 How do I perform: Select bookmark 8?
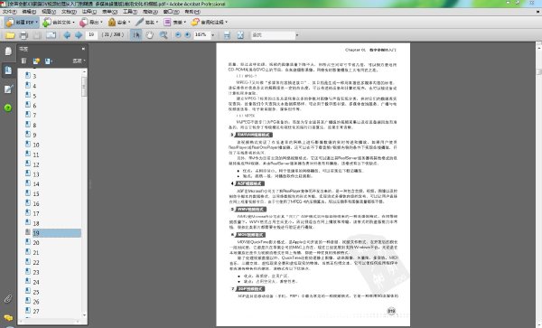click(34, 125)
